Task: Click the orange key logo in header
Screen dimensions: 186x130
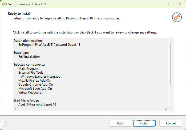Action: (x=177, y=17)
